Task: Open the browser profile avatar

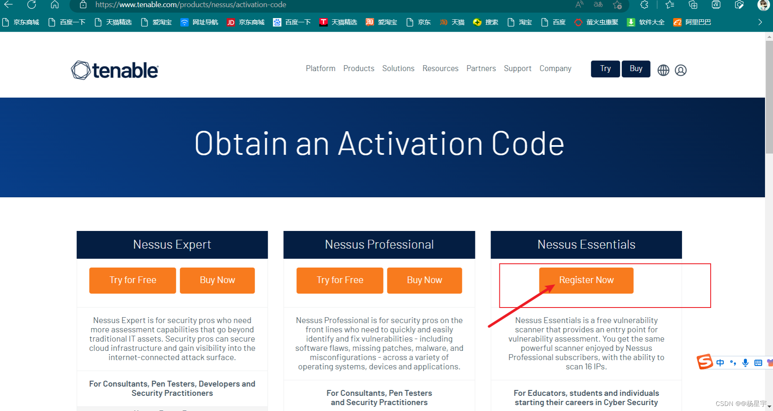Action: click(x=763, y=5)
